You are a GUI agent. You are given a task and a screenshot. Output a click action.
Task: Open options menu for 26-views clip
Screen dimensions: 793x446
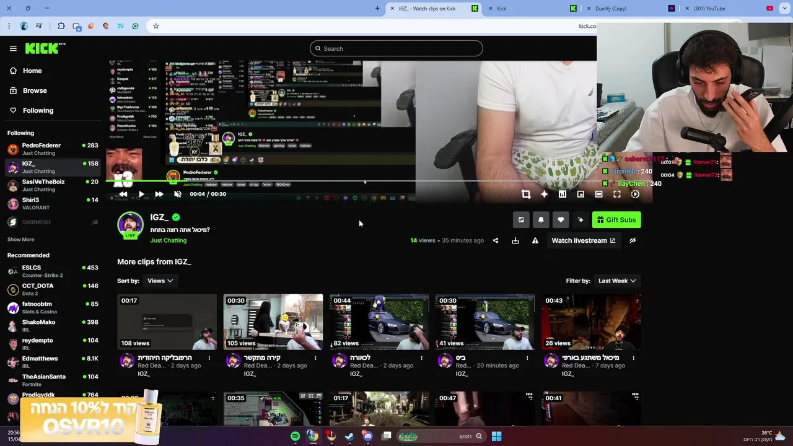point(633,357)
